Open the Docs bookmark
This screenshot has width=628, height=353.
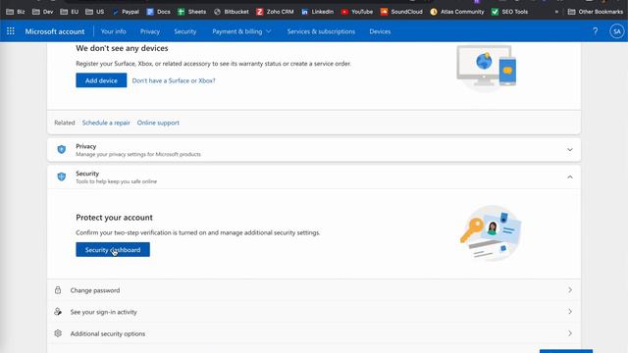[x=158, y=12]
